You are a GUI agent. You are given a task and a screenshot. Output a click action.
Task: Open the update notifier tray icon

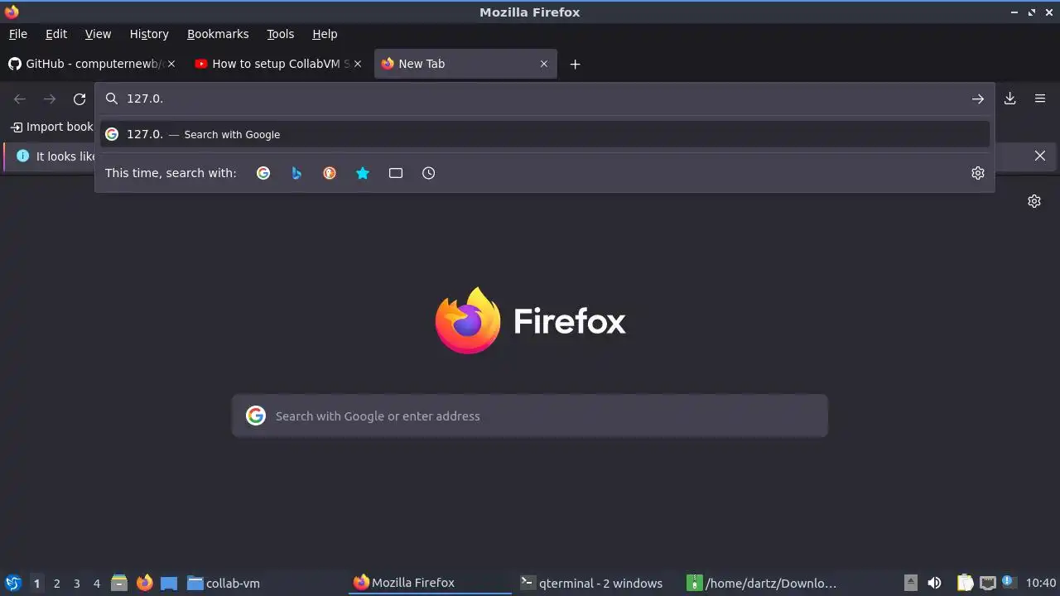[x=1009, y=583]
